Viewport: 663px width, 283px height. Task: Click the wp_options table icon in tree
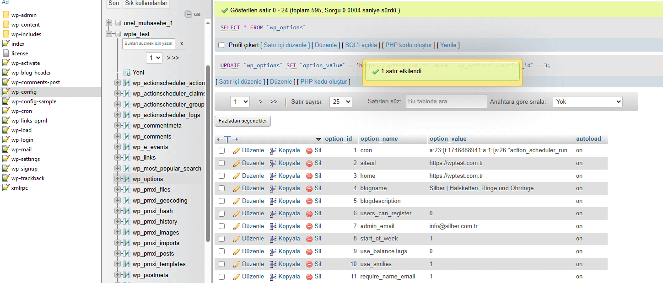coord(127,179)
